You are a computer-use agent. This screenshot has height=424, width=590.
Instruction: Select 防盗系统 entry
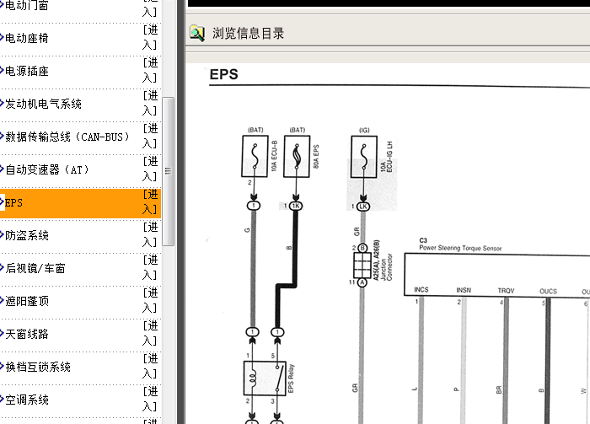tap(27, 235)
